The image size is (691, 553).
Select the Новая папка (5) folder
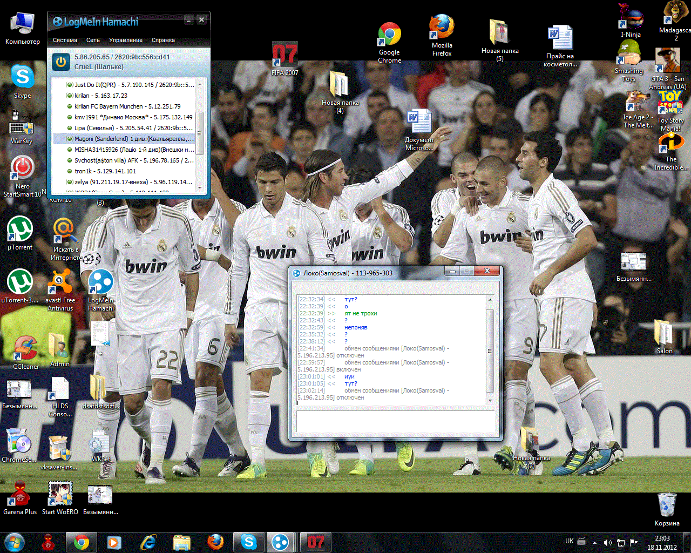click(500, 41)
